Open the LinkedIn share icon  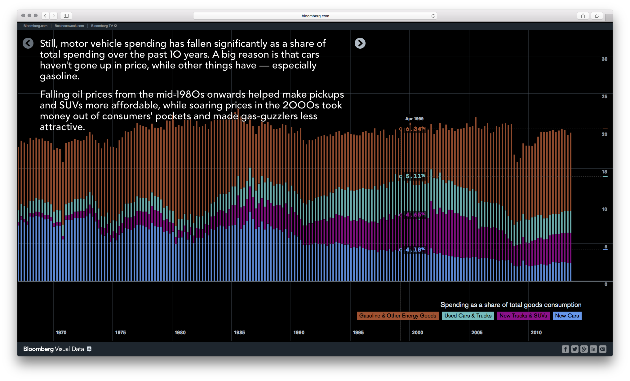coord(593,349)
